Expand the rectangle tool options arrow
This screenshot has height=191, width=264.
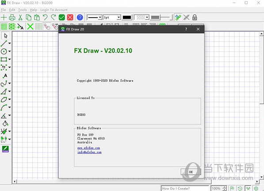coord(9,59)
